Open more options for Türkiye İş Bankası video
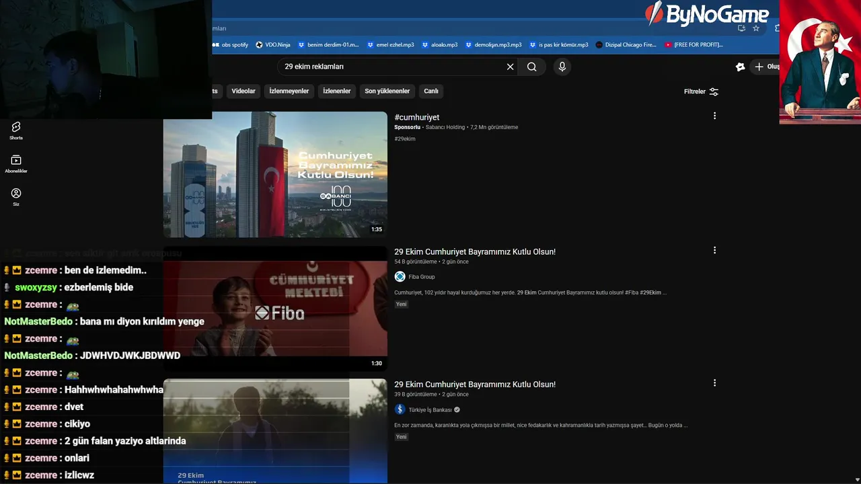Viewport: 861px width, 484px height. [x=714, y=382]
